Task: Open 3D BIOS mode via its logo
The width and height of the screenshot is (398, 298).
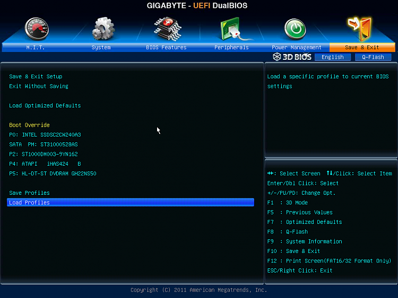Action: (292, 57)
